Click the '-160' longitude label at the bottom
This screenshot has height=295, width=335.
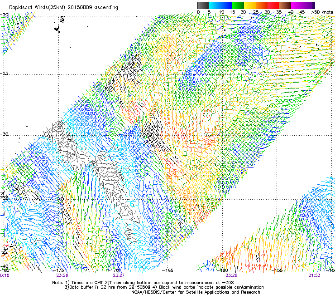(x=223, y=270)
